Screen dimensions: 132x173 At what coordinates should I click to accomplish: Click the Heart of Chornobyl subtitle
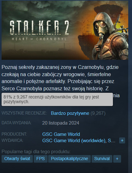(x=39, y=39)
